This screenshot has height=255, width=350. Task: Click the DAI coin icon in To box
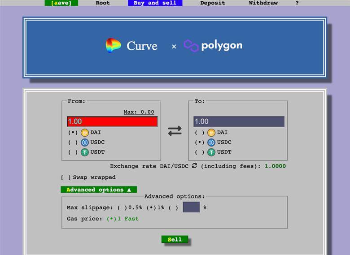211,133
